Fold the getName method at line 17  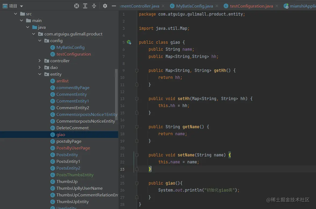(x=137, y=127)
